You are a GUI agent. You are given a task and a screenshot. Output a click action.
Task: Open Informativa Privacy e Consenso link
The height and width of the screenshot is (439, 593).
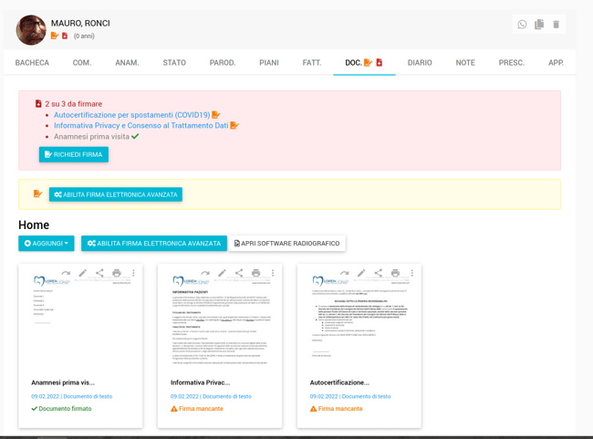pyautogui.click(x=140, y=126)
